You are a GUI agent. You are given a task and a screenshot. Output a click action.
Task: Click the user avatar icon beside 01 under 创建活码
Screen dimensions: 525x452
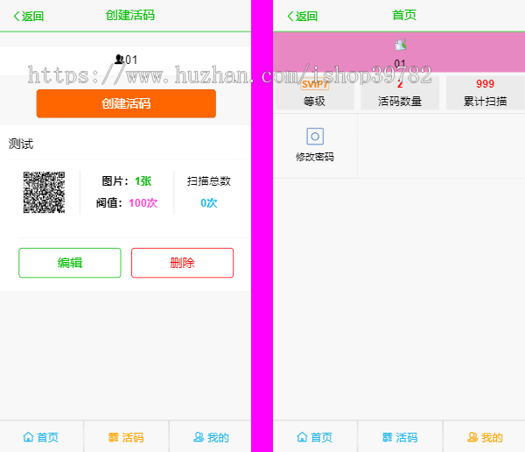coord(119,60)
